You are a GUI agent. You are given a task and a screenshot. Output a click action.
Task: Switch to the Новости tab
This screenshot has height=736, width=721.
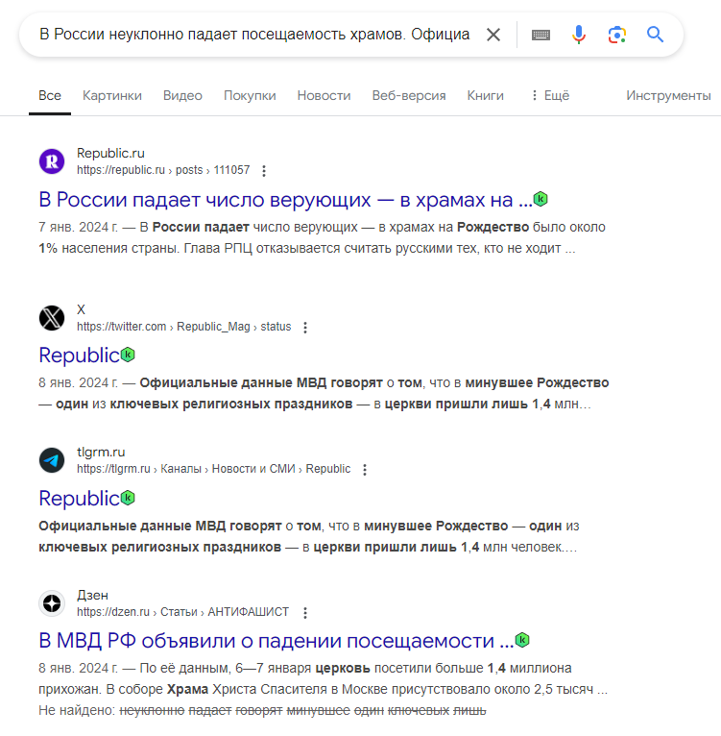click(x=324, y=96)
